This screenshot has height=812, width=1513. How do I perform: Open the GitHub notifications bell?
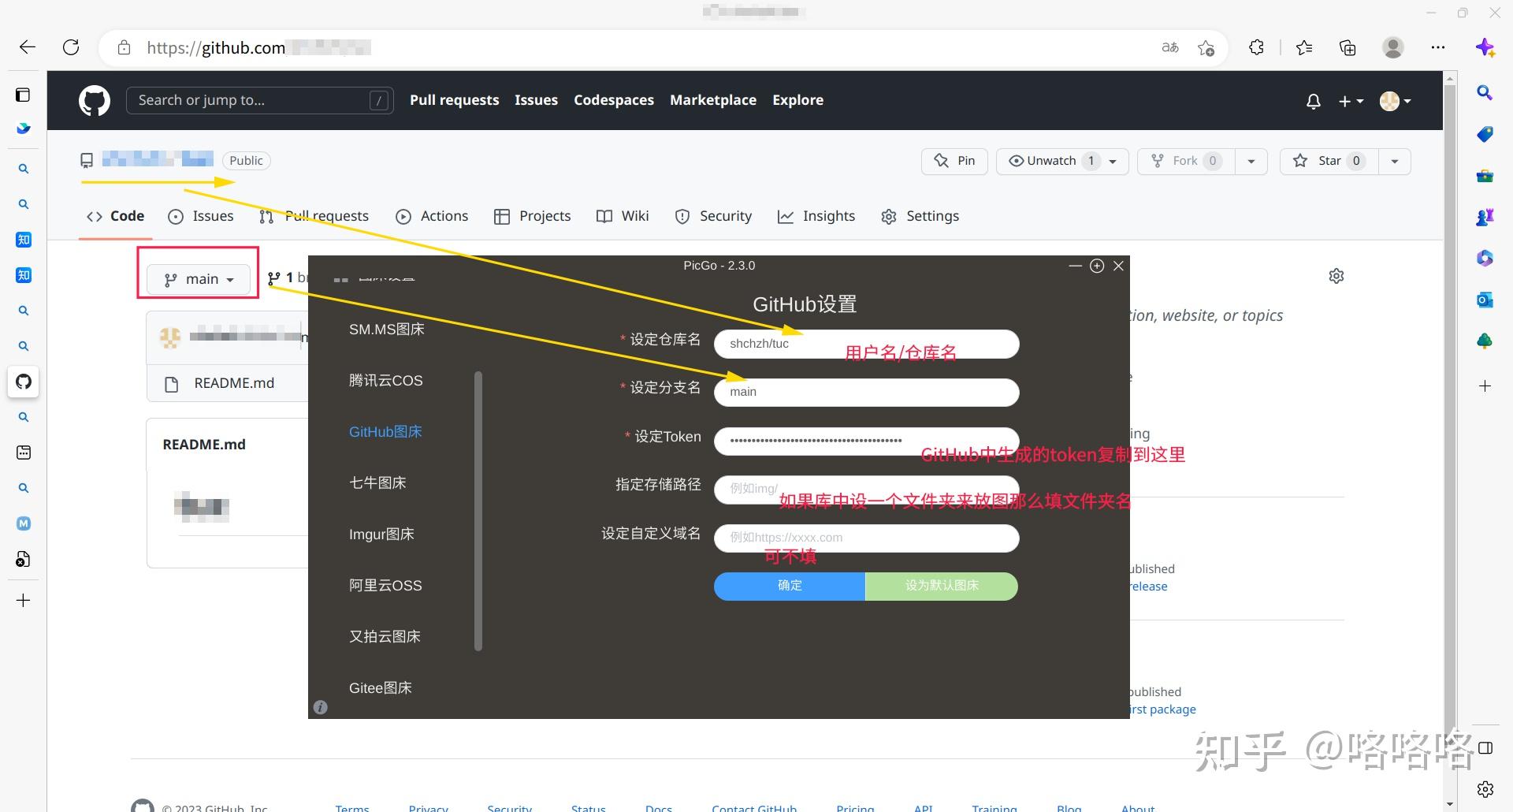(1312, 101)
